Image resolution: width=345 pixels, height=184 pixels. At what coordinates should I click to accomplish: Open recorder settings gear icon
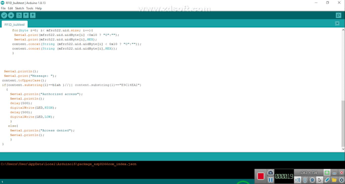click(341, 180)
